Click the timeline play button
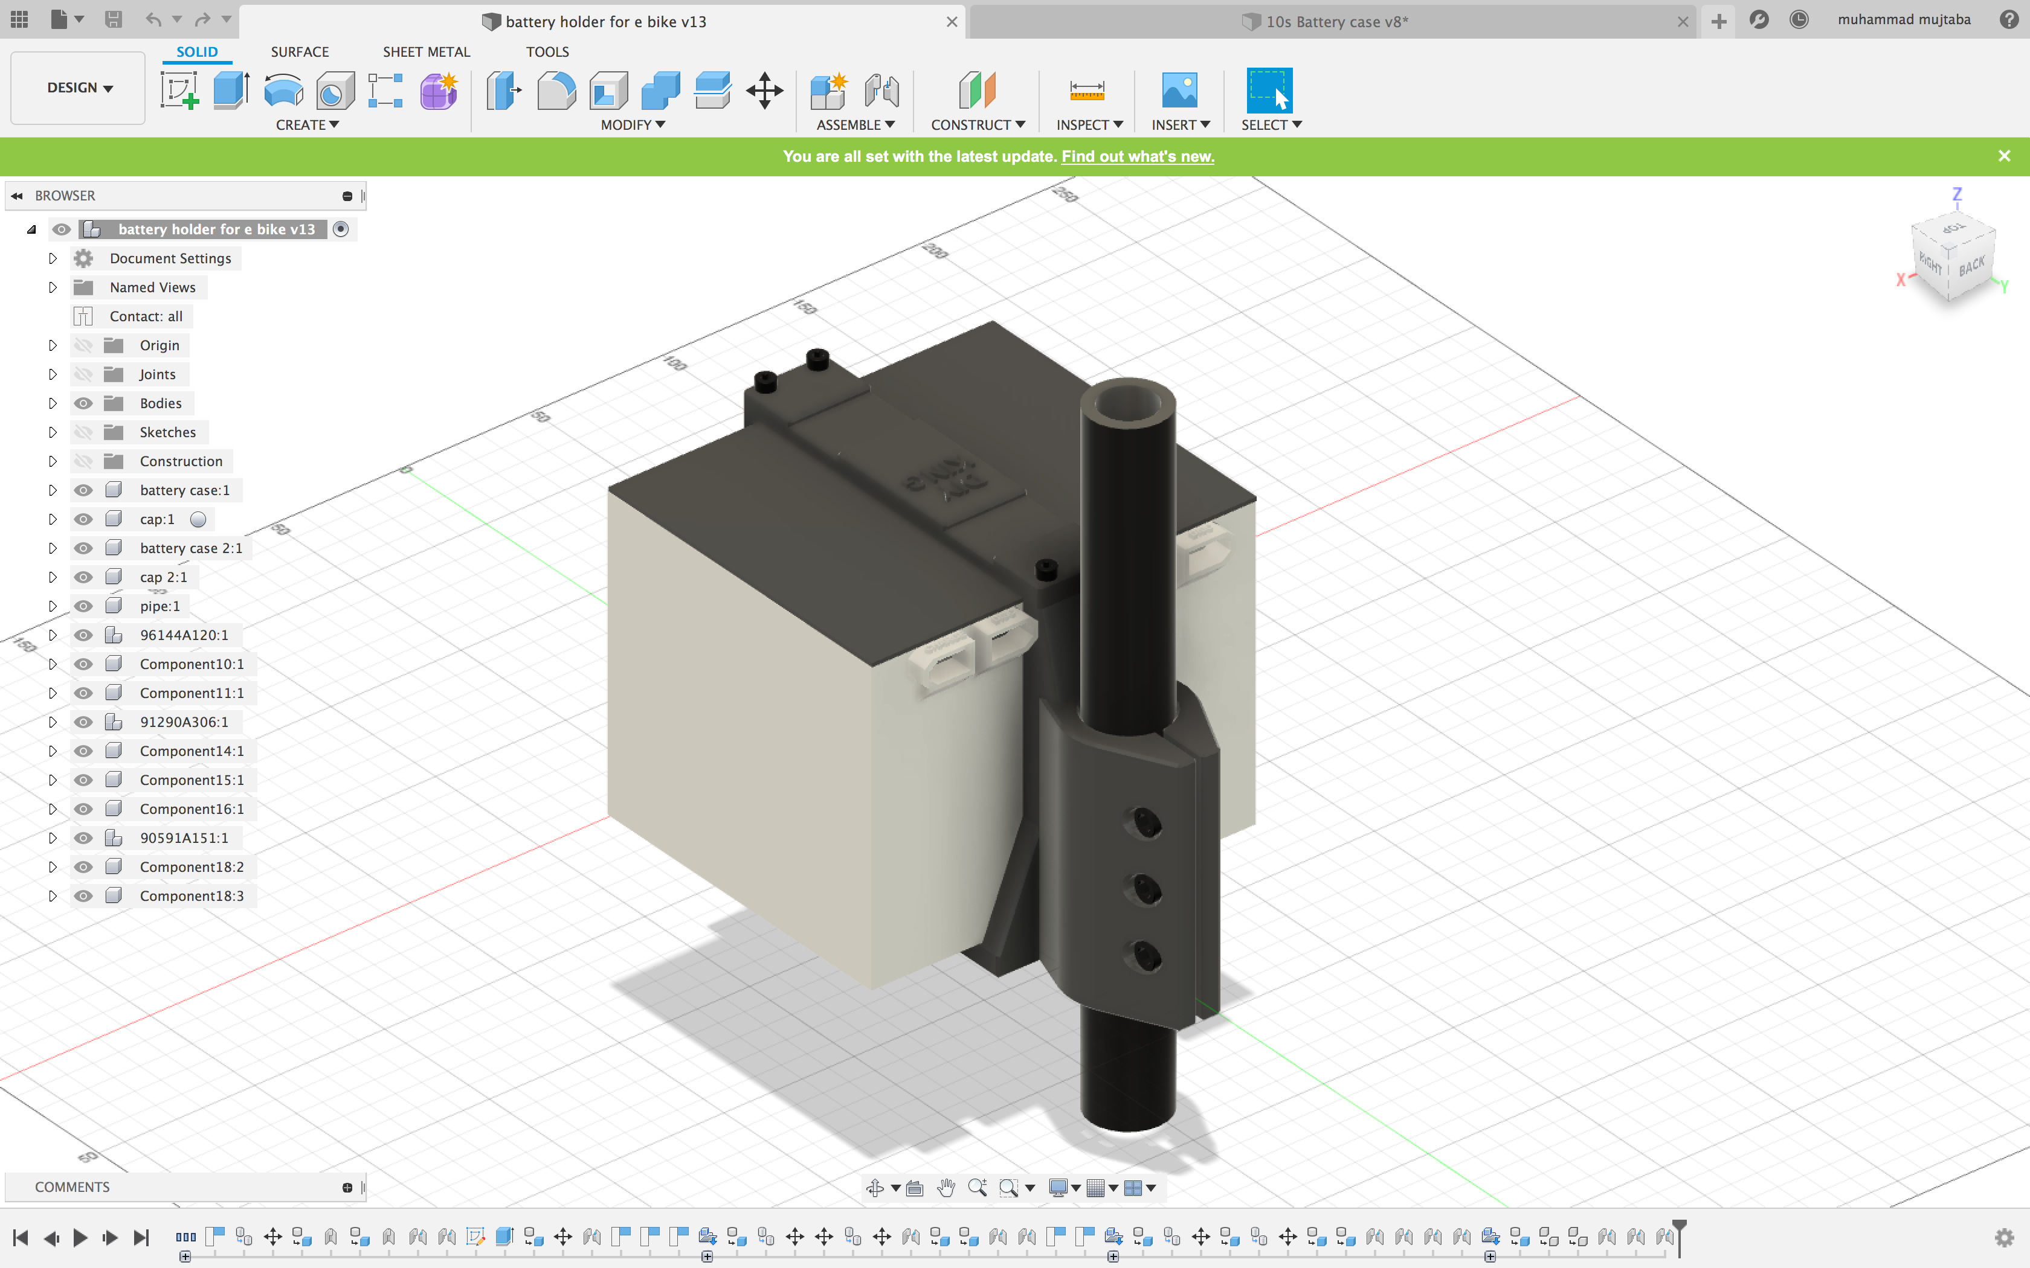This screenshot has height=1268, width=2030. click(x=80, y=1237)
